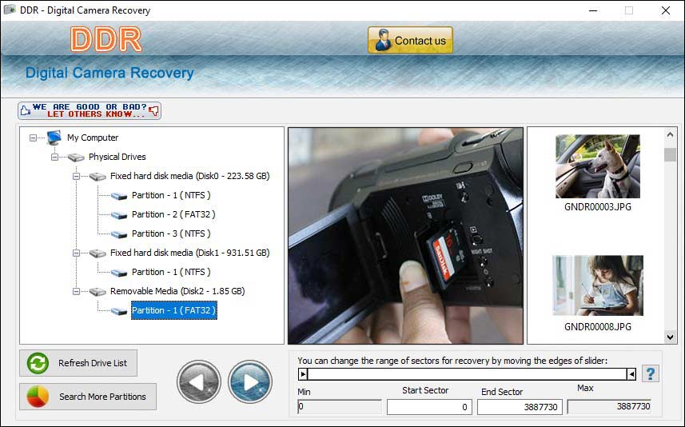685x427 pixels.
Task: Select Partition - 1 ( NTFS ) under Disk1
Action: [x=171, y=273]
